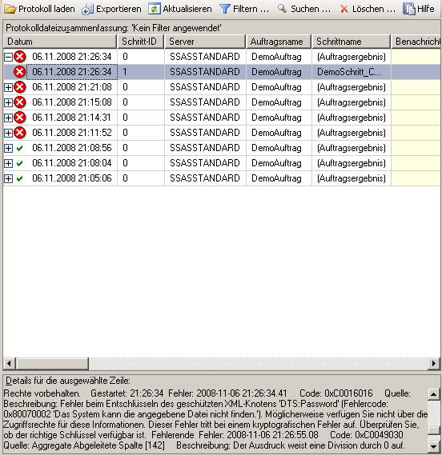Screen dimensions: 442x455
Task: Click details pane scroll up arrow
Action: tap(433, 394)
